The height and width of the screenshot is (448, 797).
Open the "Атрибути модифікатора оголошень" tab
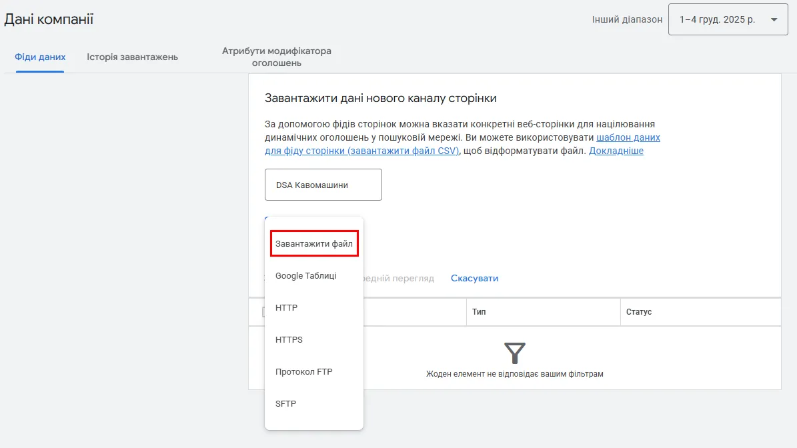[x=277, y=56]
